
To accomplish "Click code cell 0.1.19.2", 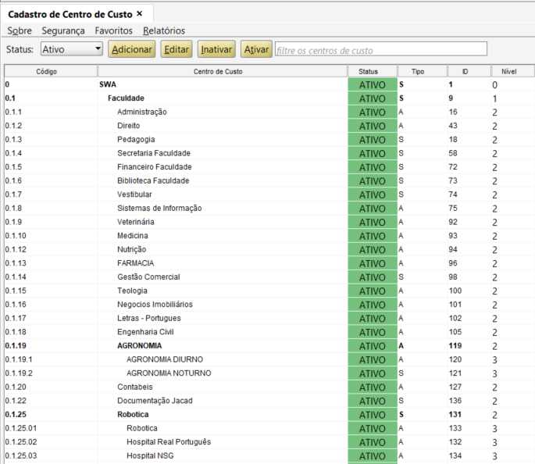I will click(x=51, y=373).
